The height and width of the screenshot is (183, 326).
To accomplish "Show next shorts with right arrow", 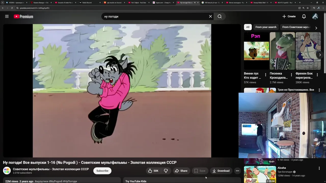I will pos(320,55).
